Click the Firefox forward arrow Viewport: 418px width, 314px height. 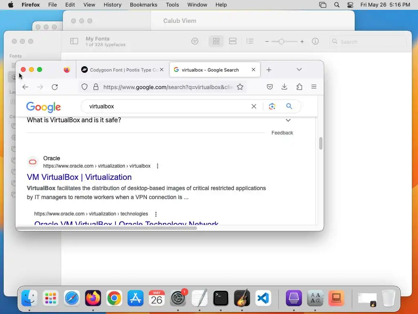40,87
